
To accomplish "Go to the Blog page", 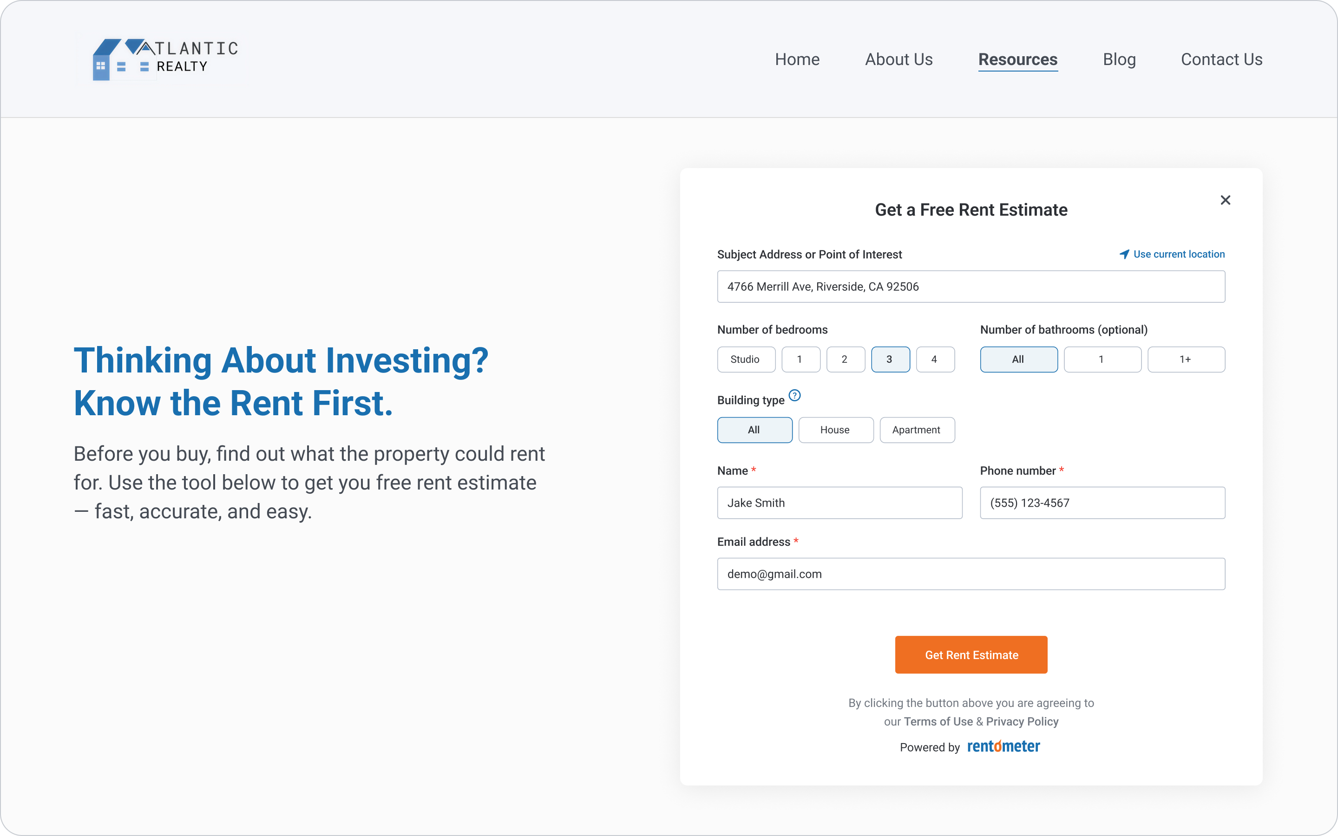I will click(1119, 59).
